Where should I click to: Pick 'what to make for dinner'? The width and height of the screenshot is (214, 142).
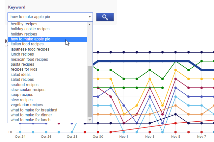tap(31, 115)
